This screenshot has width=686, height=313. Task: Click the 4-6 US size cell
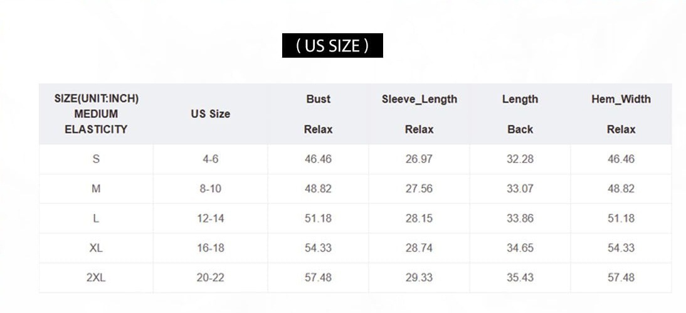210,159
